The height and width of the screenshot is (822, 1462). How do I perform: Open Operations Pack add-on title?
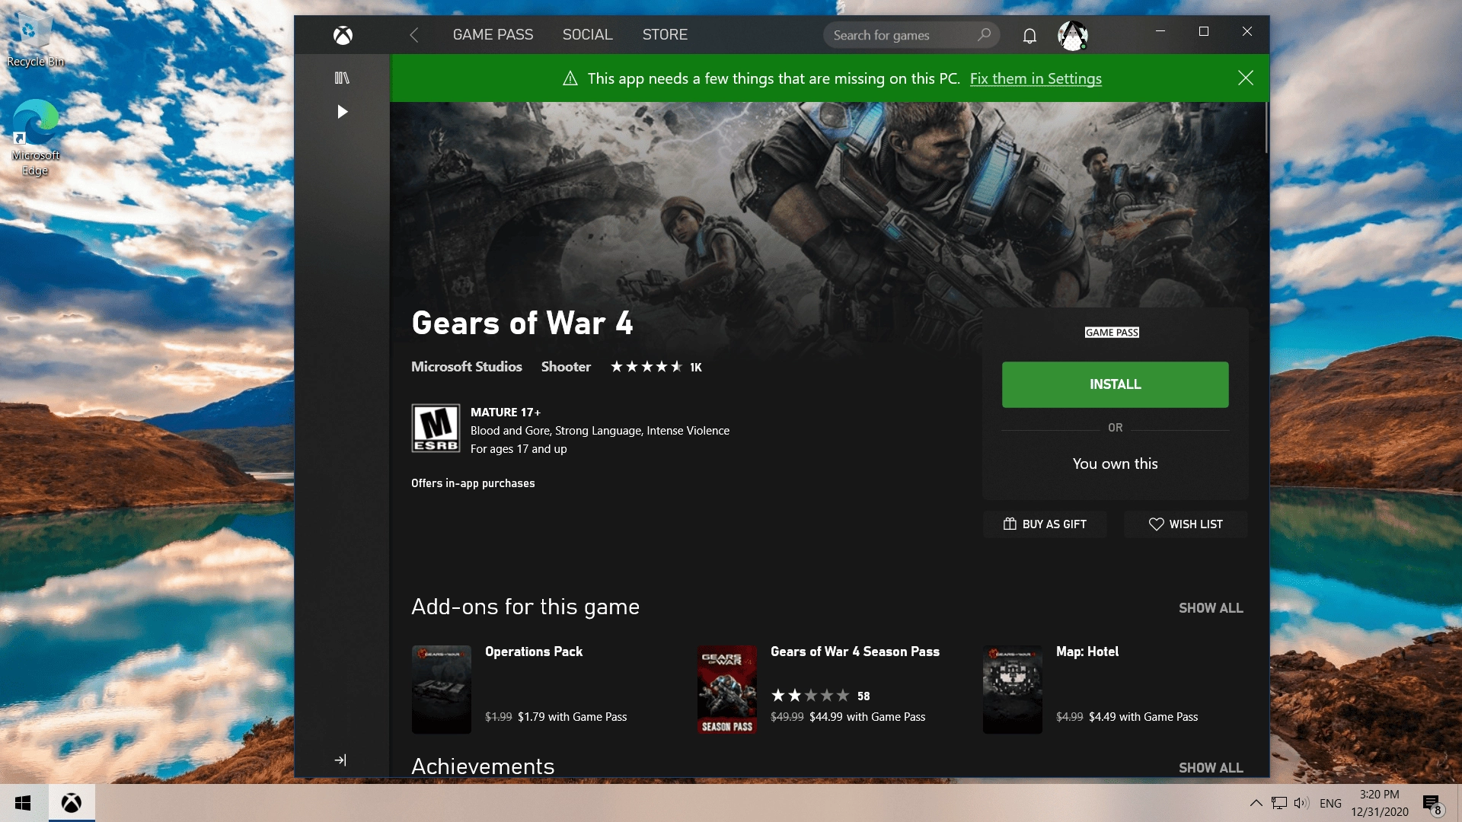pos(534,652)
